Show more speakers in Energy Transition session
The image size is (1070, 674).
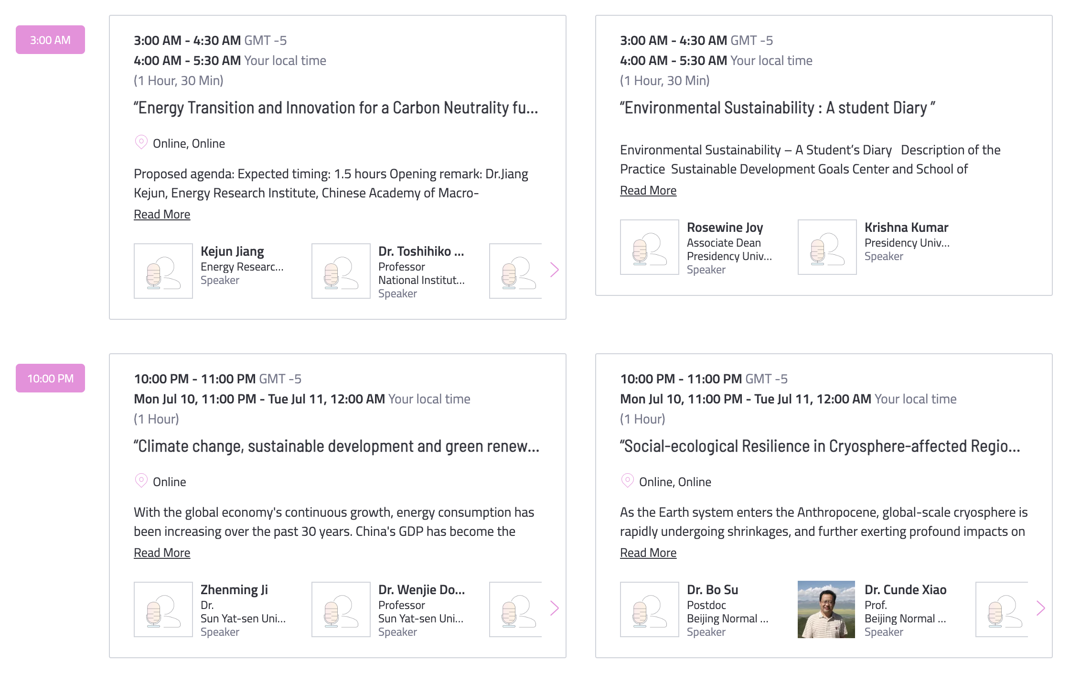(554, 270)
